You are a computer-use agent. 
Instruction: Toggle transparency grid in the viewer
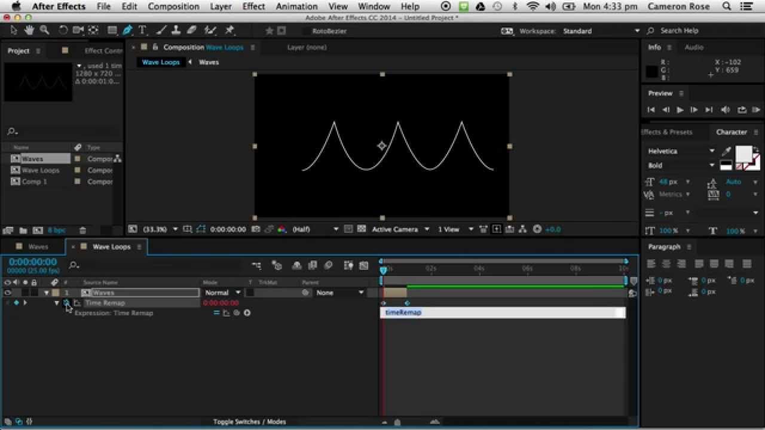pos(362,229)
